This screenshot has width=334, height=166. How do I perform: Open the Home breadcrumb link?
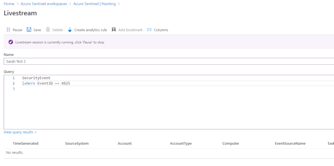pos(9,4)
